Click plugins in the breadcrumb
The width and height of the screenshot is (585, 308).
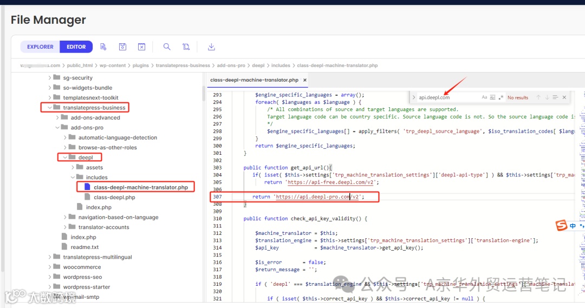(x=141, y=65)
